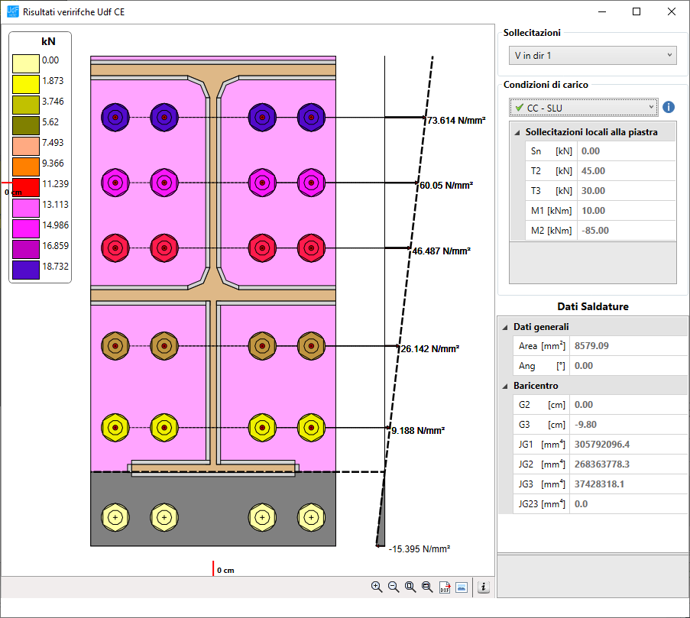
Task: Click the zoom to fit page icon
Action: click(410, 587)
